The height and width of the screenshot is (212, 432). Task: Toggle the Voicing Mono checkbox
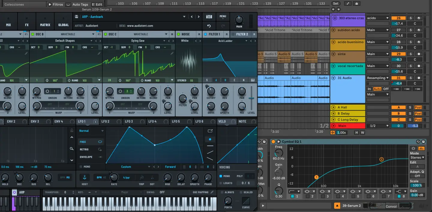tap(221, 176)
